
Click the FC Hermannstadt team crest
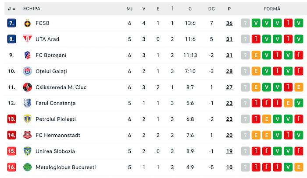click(28, 135)
